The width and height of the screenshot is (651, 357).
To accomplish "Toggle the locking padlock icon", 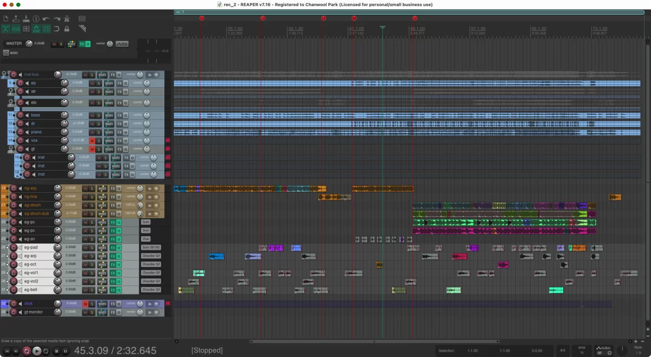I will point(67,29).
